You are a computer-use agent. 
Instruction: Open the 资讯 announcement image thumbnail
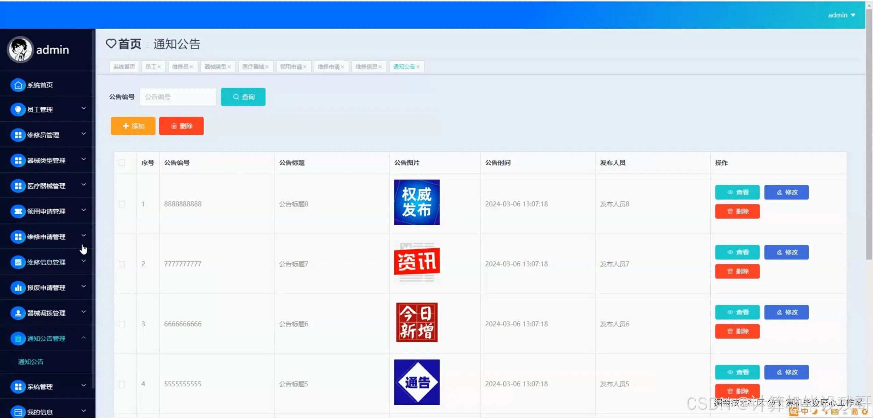[x=417, y=263]
